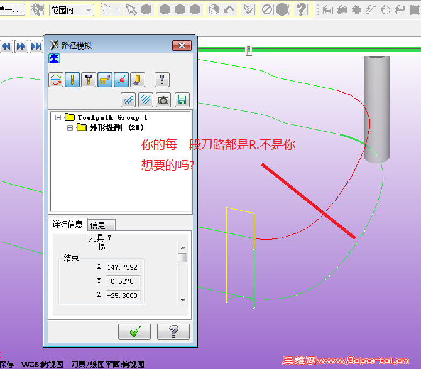Switch to the 详细信息 tab
The height and width of the screenshot is (369, 421).
click(68, 224)
